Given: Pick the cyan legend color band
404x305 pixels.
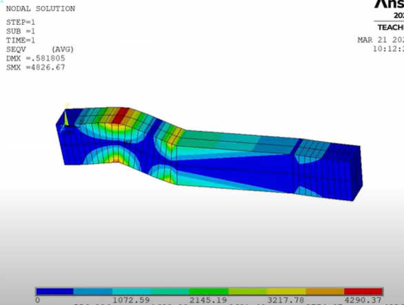Looking at the screenshot, I should [132, 291].
